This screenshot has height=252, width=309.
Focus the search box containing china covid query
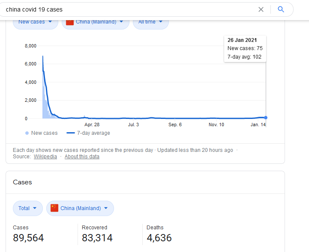click(129, 9)
